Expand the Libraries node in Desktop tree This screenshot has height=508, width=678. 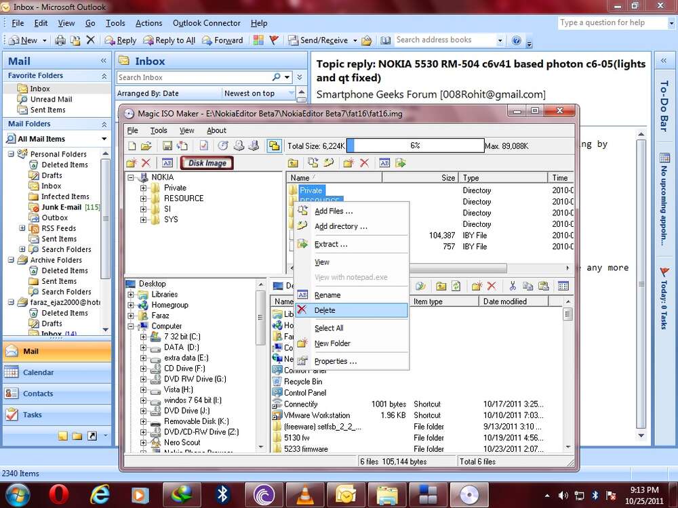(131, 295)
